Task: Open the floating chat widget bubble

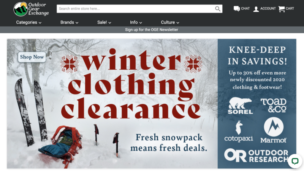Action: (x=295, y=161)
